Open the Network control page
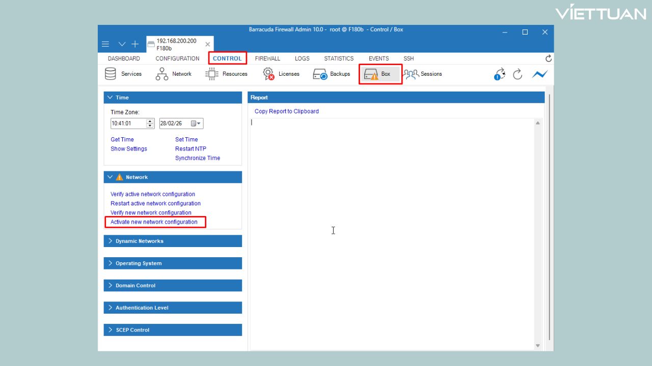Viewport: 652px width, 366px height. click(x=174, y=74)
